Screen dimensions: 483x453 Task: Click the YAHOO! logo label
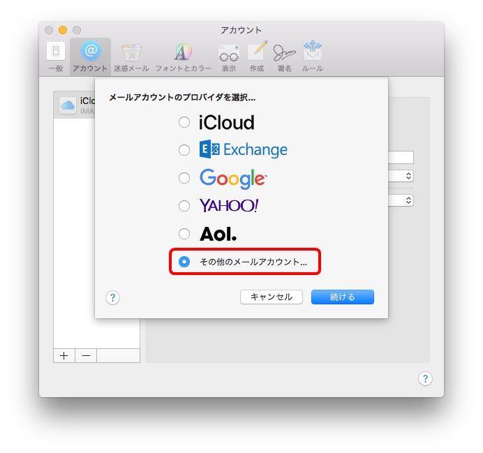[x=229, y=205]
